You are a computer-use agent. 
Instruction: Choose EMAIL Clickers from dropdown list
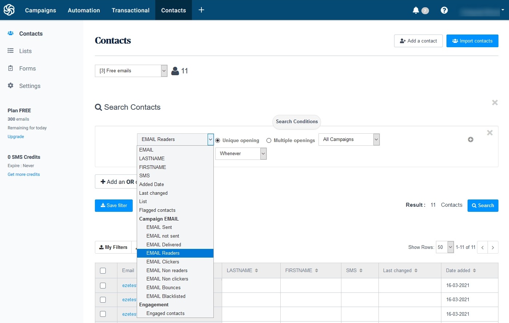tap(163, 262)
